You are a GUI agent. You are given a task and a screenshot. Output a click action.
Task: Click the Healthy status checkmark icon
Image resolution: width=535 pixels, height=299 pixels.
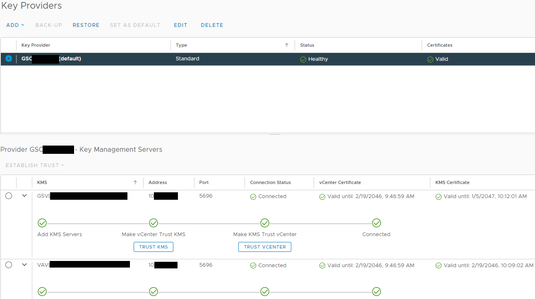[x=303, y=60]
